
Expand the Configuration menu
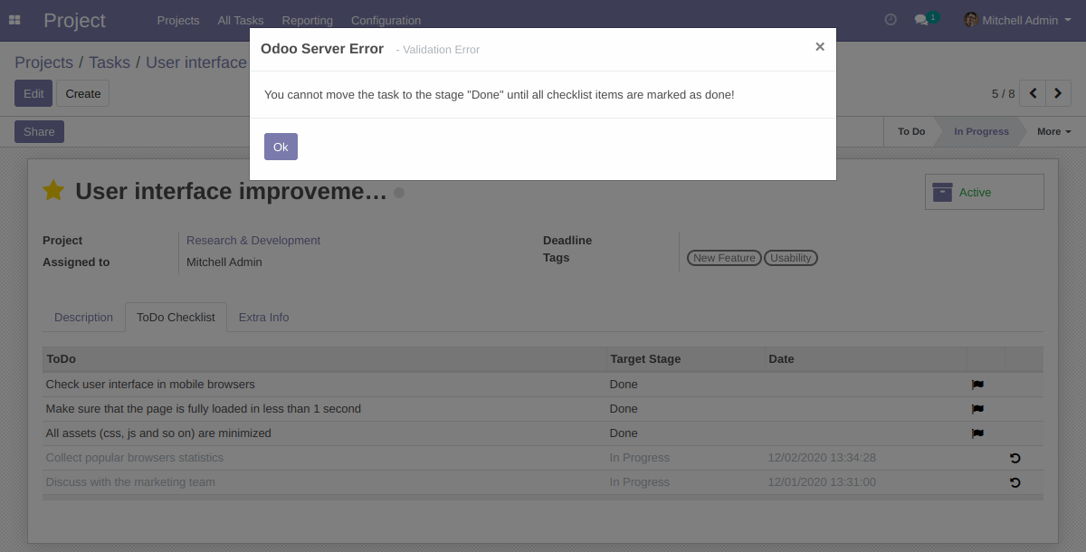[386, 20]
